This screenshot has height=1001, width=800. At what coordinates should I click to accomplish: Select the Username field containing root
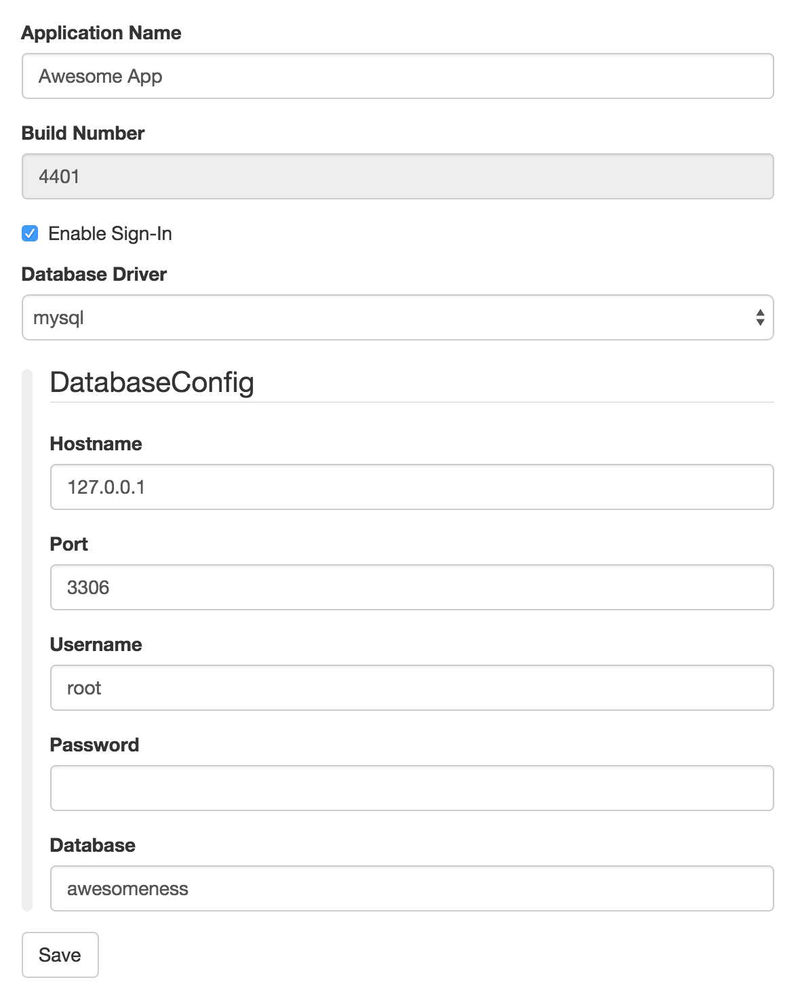tap(412, 688)
